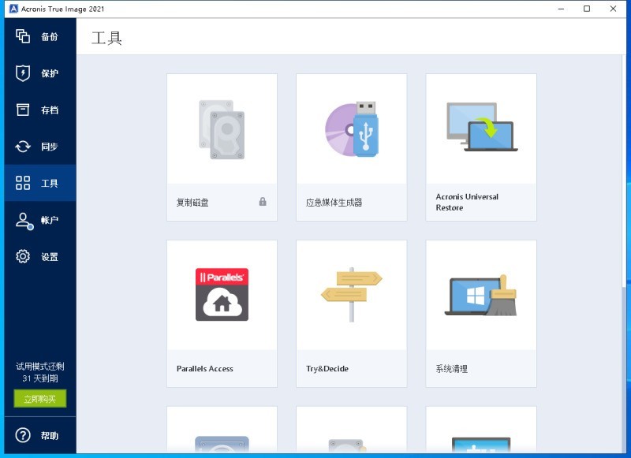631x458 pixels.
Task: Select 设置 (Settings) in the sidebar
Action: (38, 256)
